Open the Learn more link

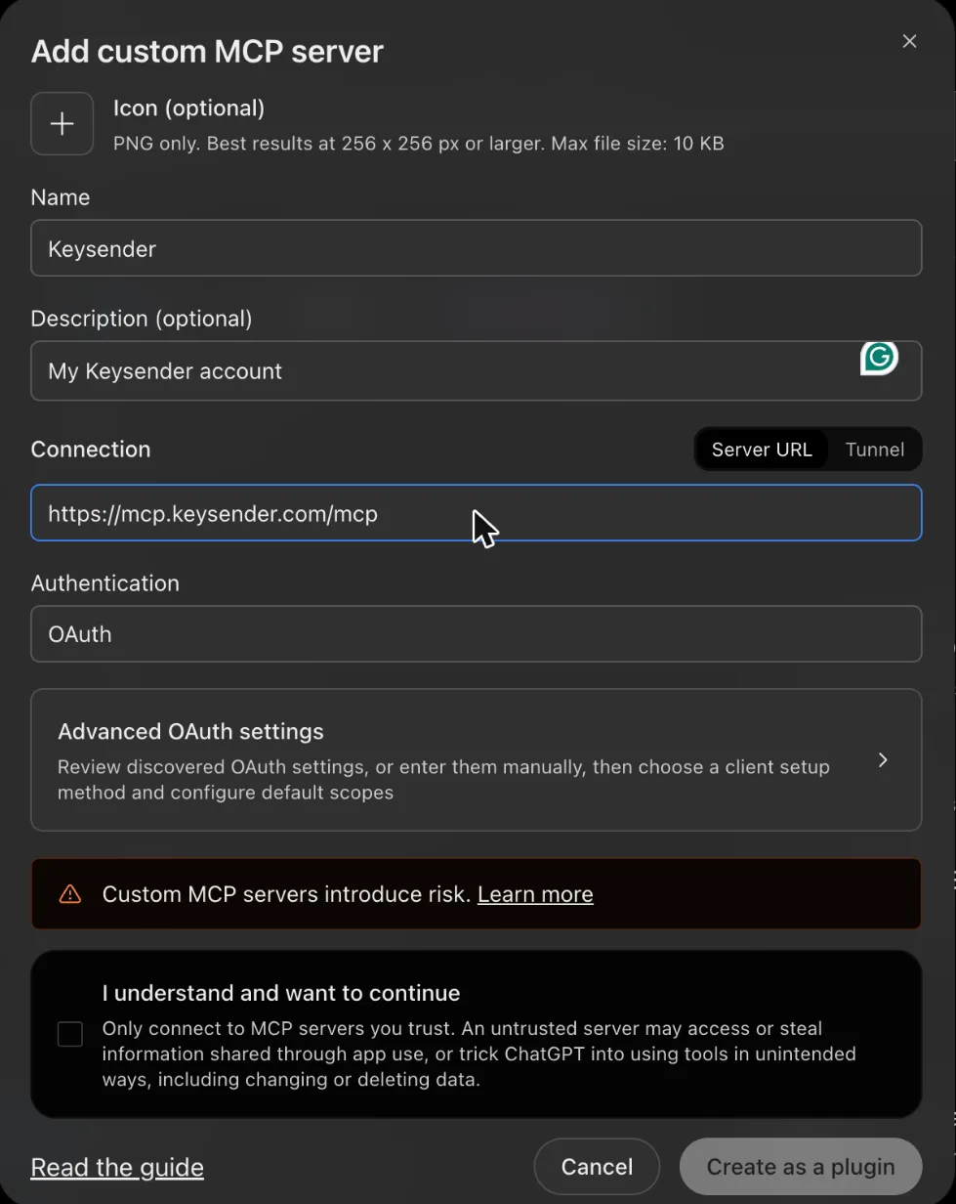(535, 894)
